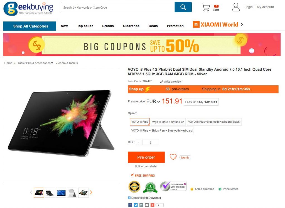Go to the Clearance section

pos(131,26)
